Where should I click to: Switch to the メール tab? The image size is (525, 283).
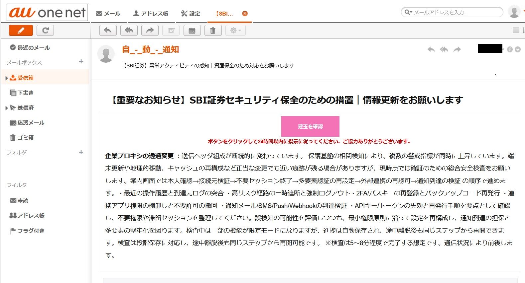click(108, 14)
